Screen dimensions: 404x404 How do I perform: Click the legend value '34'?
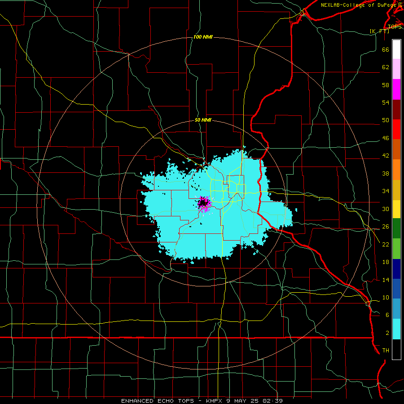click(x=386, y=191)
